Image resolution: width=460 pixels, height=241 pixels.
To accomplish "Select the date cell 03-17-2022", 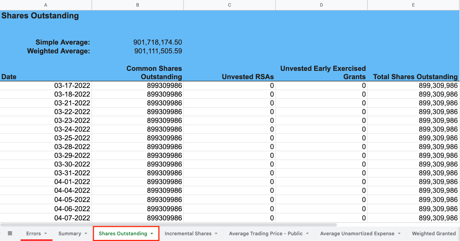I will point(46,86).
